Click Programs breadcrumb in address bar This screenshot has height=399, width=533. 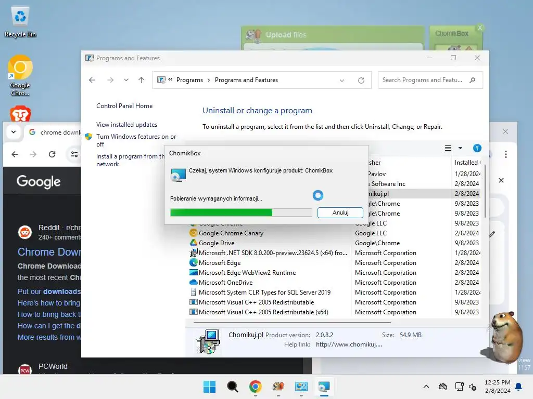189,80
